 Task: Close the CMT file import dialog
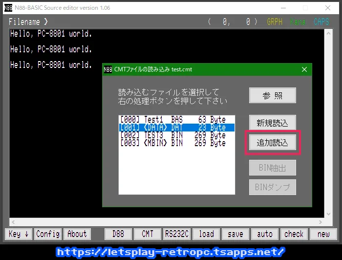(304, 69)
